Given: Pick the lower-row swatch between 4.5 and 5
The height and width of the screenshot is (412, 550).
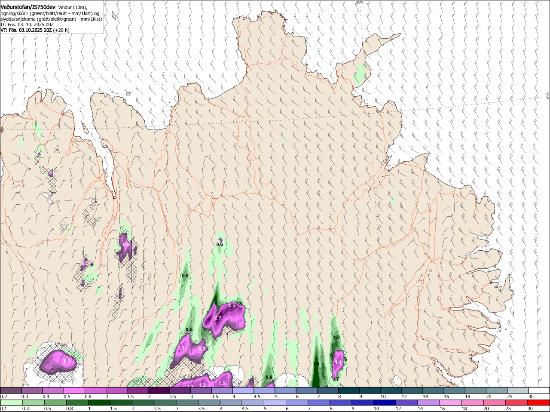Looking at the screenshot, I should [x=253, y=403].
